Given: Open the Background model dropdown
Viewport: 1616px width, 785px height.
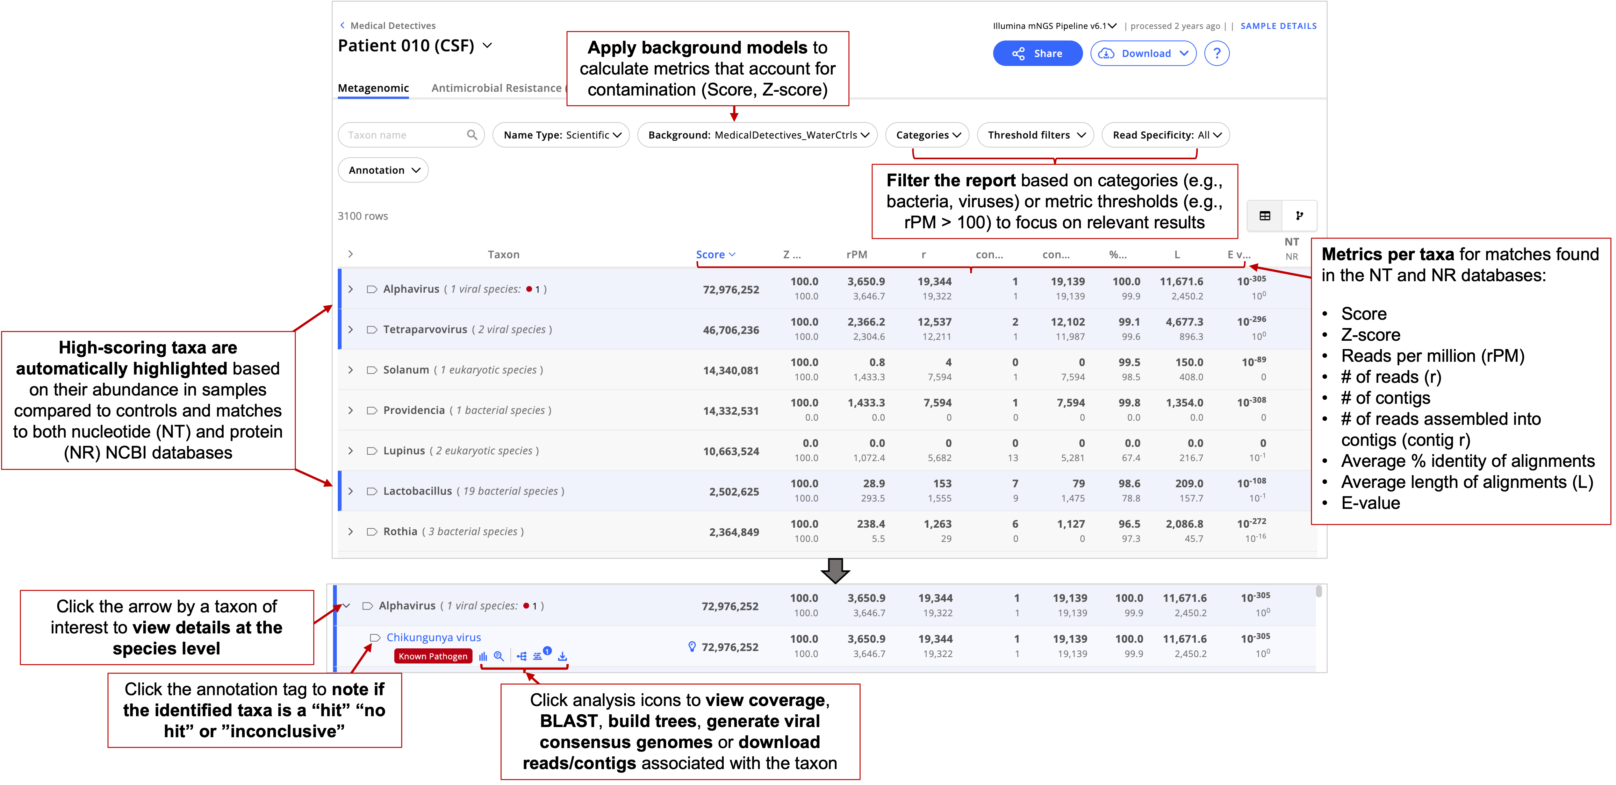Looking at the screenshot, I should click(x=757, y=135).
